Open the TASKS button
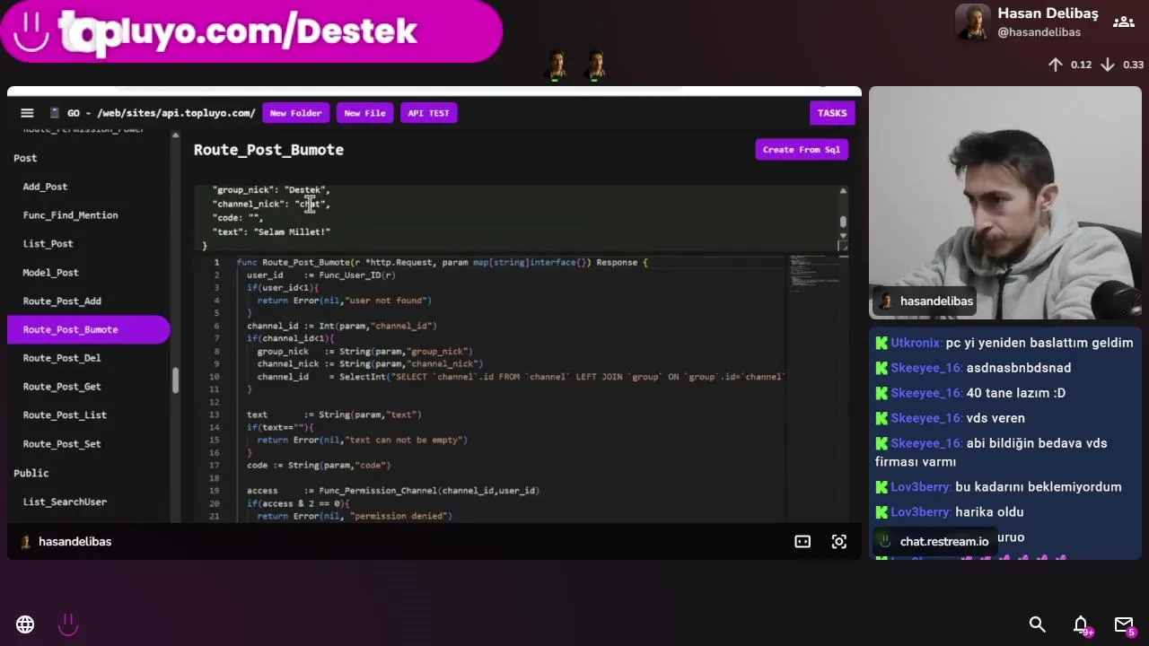 [831, 113]
